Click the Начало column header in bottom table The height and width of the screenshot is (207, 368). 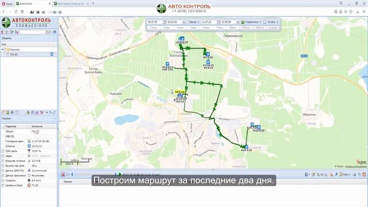(x=68, y=182)
